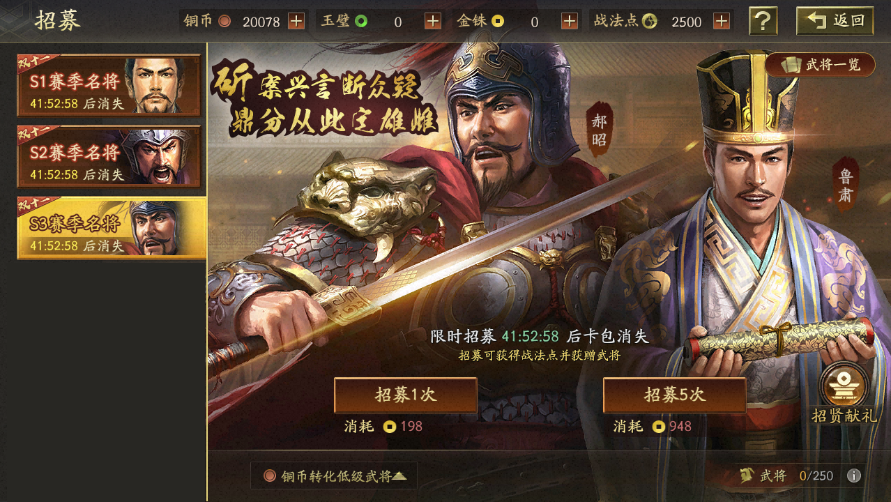Expand the 铜币转化低级武将 panel
Image resolution: width=891 pixels, height=502 pixels.
tap(334, 476)
